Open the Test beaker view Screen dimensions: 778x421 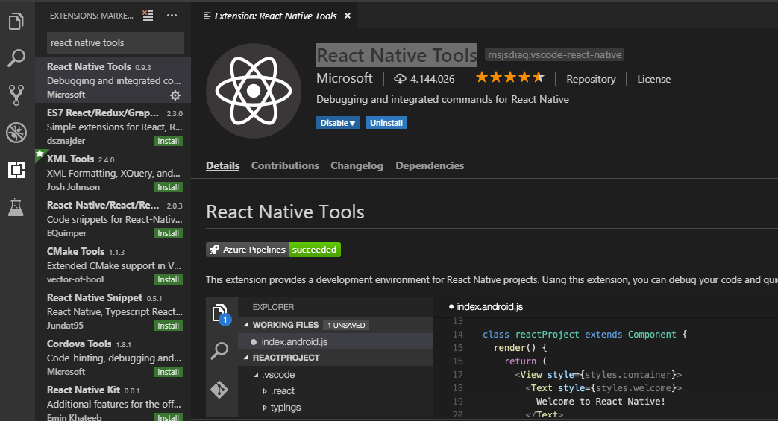click(x=16, y=207)
